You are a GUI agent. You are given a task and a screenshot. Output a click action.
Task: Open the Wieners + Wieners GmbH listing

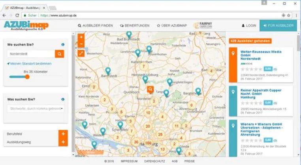coord(261,130)
